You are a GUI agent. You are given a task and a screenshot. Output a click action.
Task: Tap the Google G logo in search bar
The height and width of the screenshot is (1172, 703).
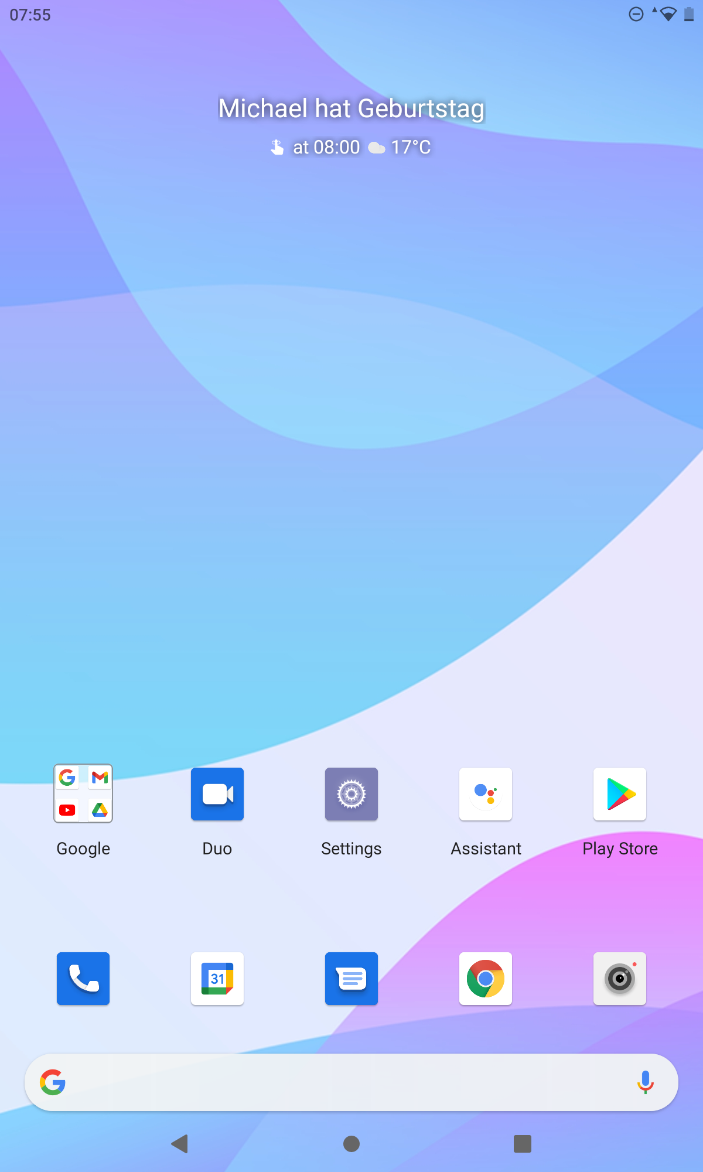[53, 1082]
